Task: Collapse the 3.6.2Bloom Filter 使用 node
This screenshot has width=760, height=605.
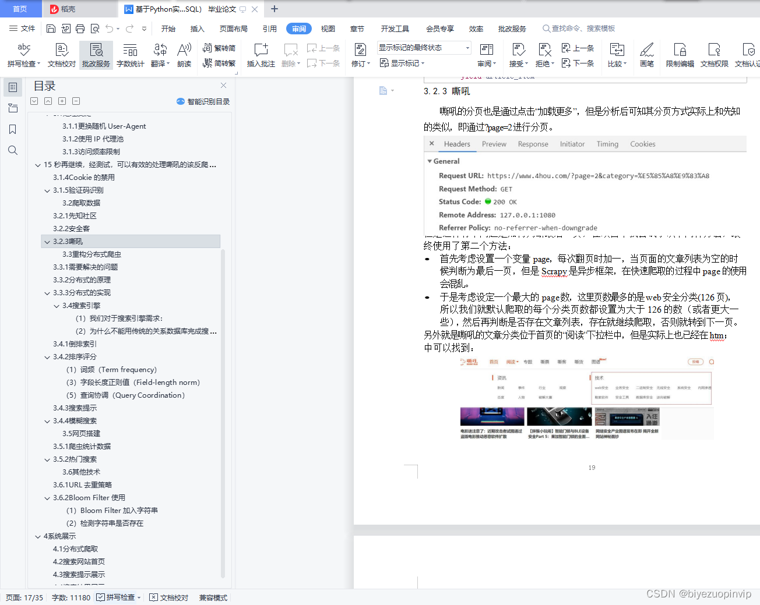Action: pyautogui.click(x=47, y=498)
